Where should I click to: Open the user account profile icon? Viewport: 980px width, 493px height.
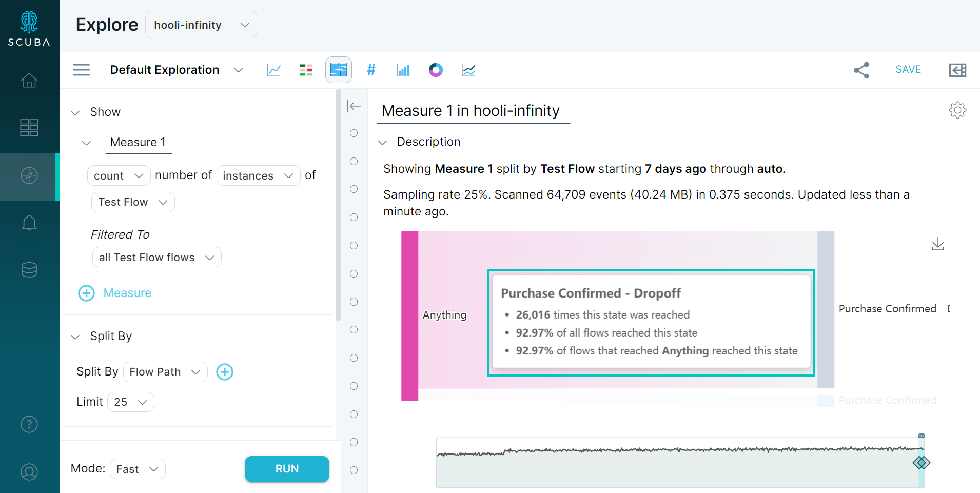click(x=29, y=471)
